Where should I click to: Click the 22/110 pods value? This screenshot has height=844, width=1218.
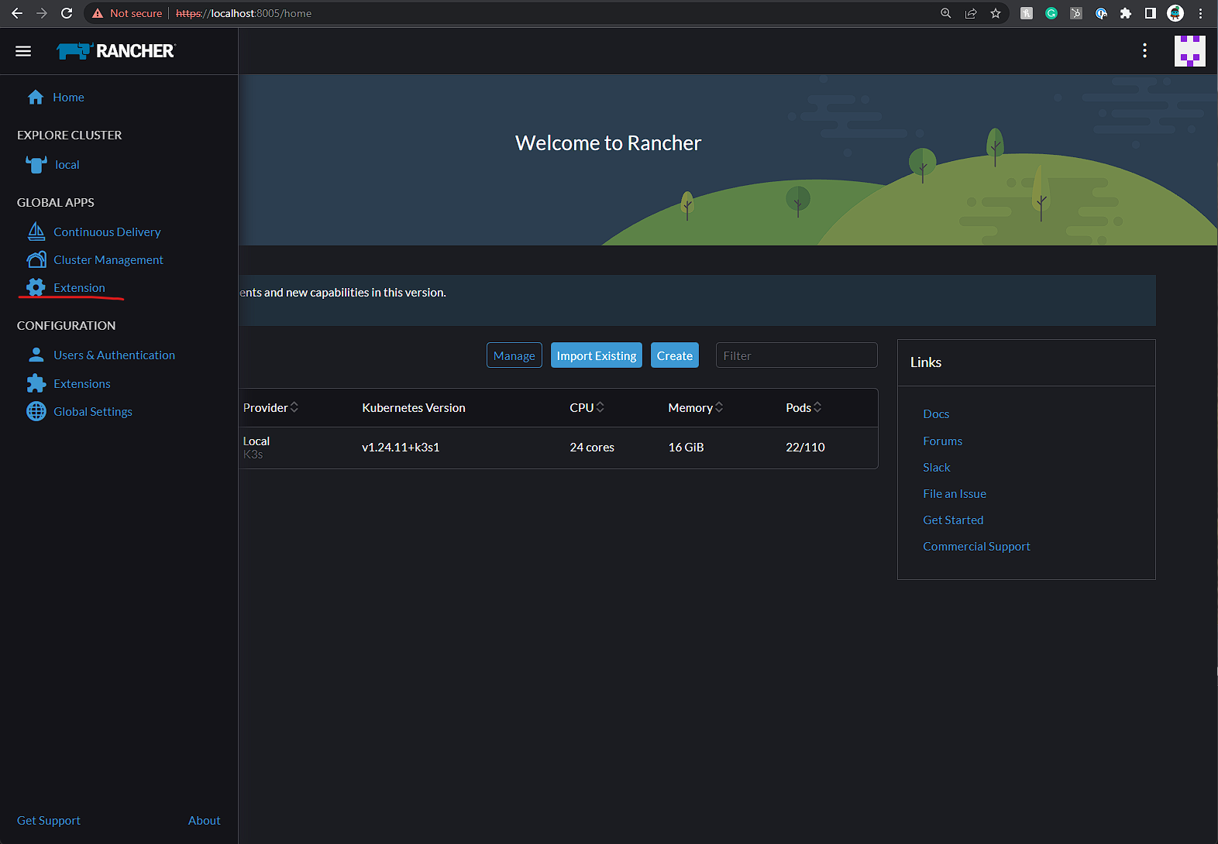point(805,447)
